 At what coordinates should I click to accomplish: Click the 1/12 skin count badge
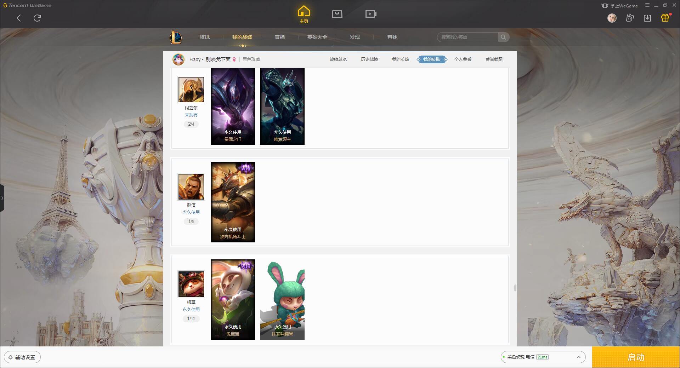click(191, 319)
